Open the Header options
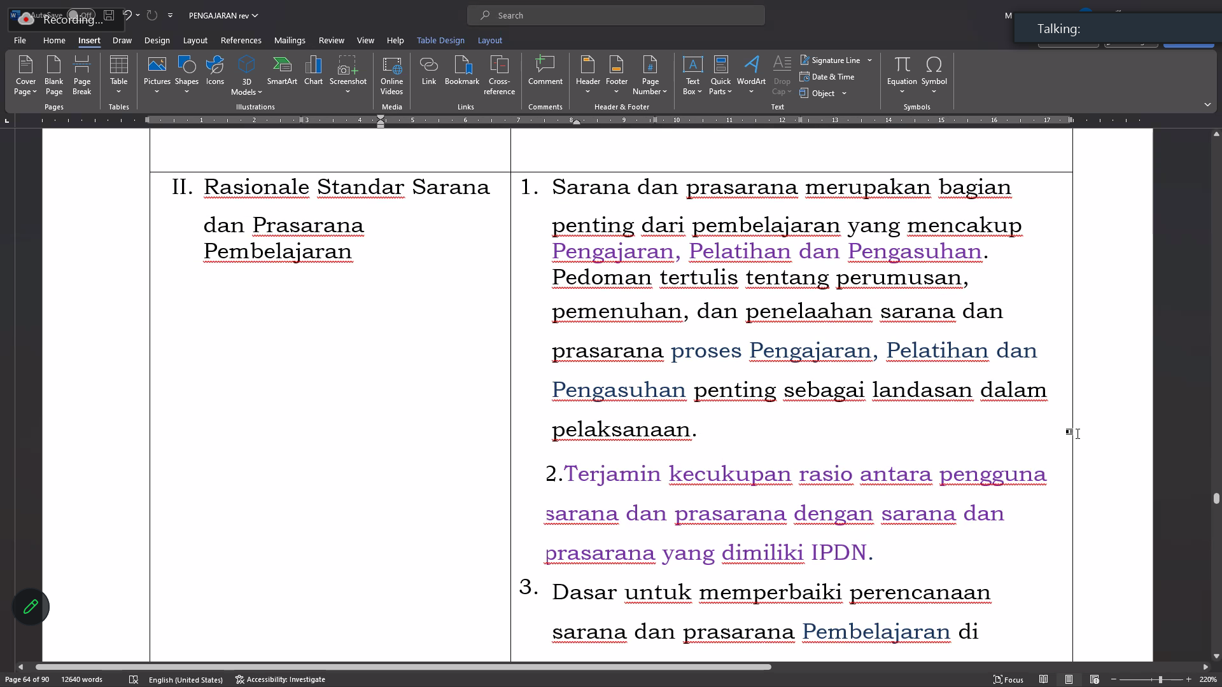This screenshot has height=687, width=1222. click(588, 75)
